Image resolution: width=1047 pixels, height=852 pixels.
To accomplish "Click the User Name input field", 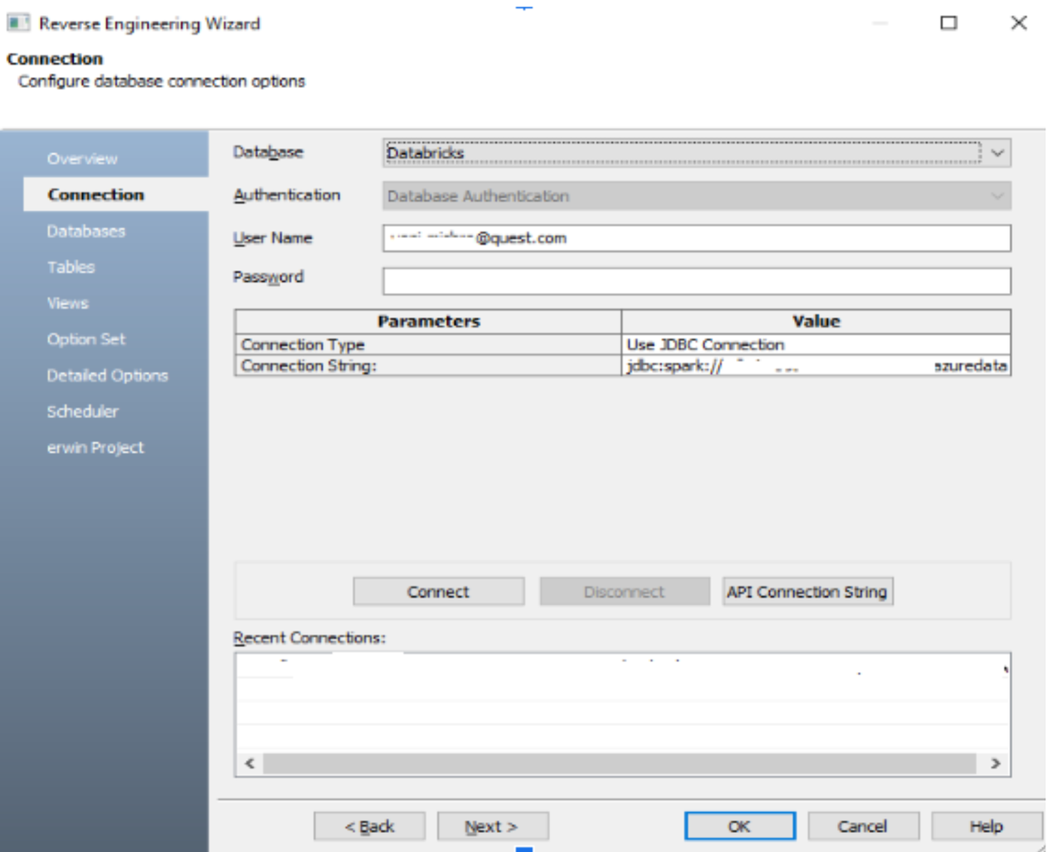I will [x=697, y=239].
